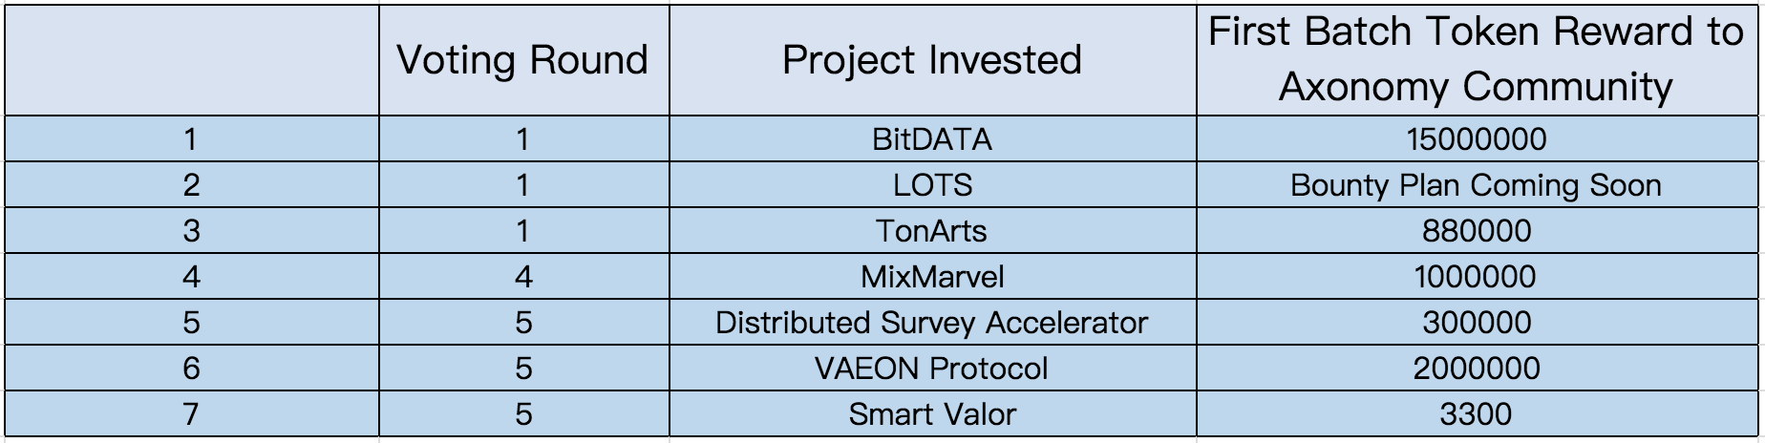Select the TonArts cell
This screenshot has height=443, width=1765.
point(932,231)
